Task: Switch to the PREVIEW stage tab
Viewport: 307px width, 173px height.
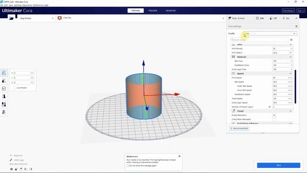Action: (153, 11)
